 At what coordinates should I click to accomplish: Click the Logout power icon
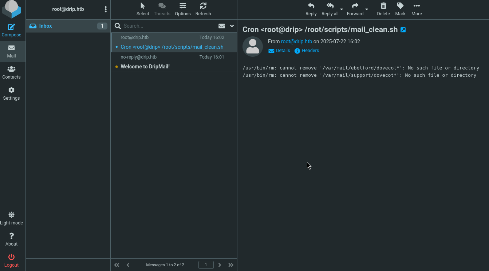[11, 257]
